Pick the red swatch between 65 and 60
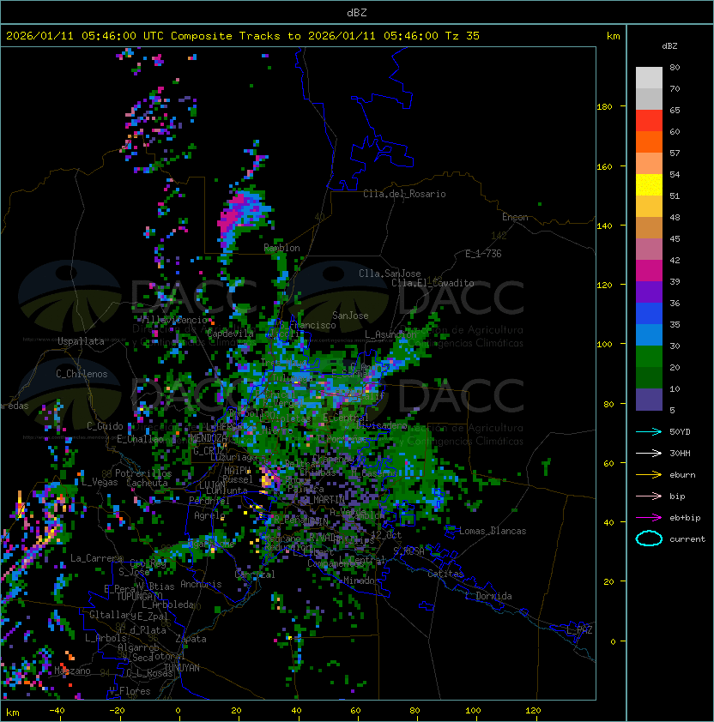 tap(649, 121)
